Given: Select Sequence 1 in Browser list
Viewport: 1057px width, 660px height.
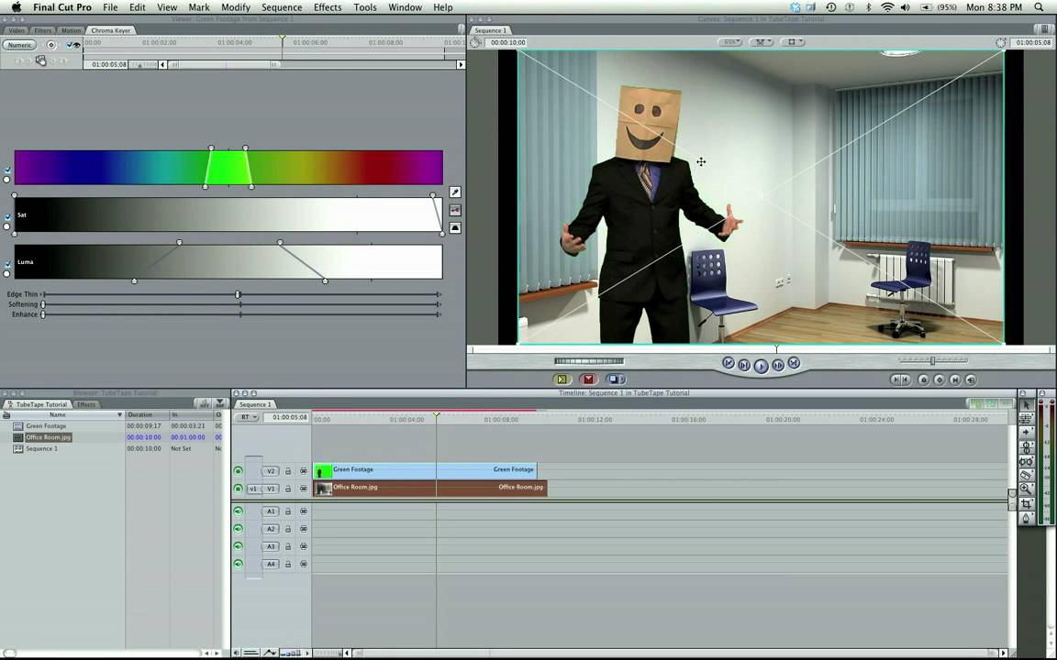Looking at the screenshot, I should click(42, 448).
